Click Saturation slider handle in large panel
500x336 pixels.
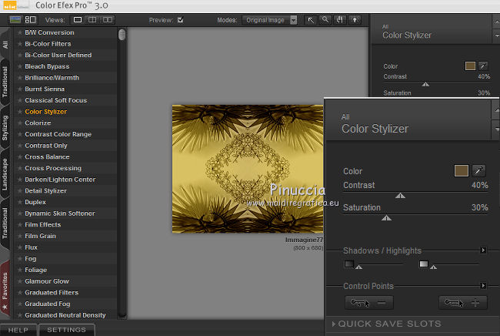[x=386, y=218]
